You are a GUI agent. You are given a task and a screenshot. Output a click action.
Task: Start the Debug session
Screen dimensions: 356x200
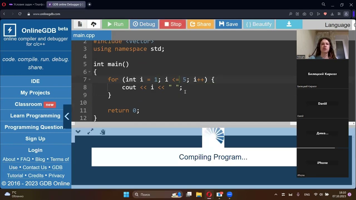144,24
